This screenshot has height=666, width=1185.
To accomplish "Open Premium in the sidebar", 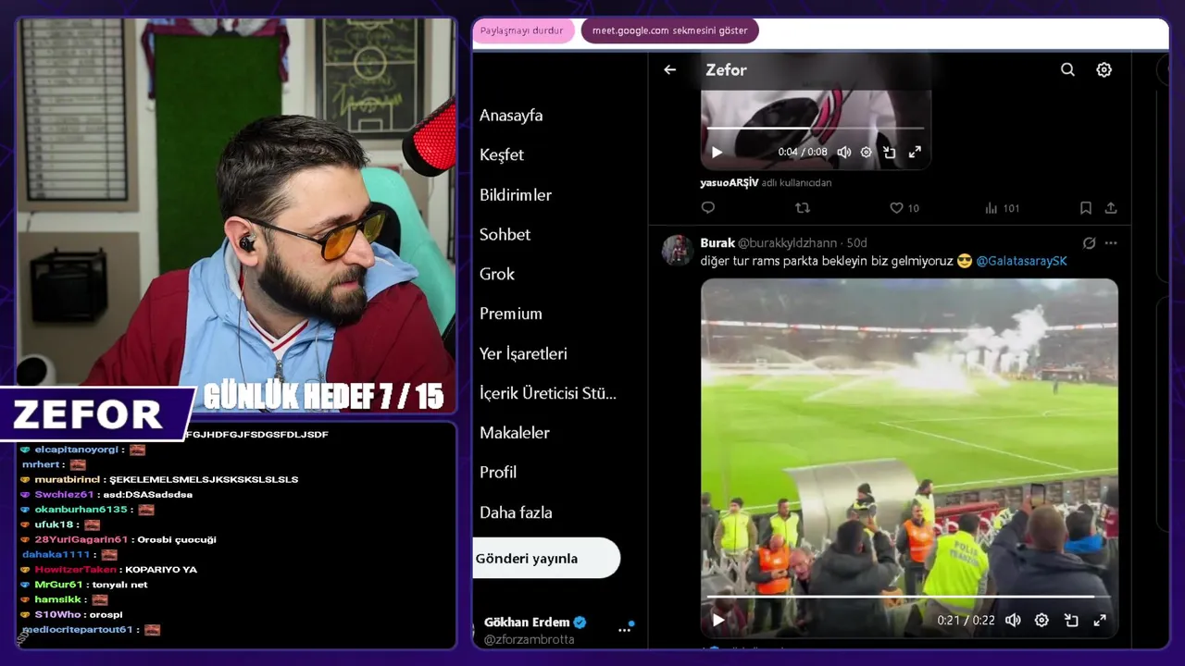I will tap(511, 314).
